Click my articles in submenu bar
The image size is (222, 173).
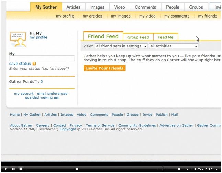coord(92,16)
